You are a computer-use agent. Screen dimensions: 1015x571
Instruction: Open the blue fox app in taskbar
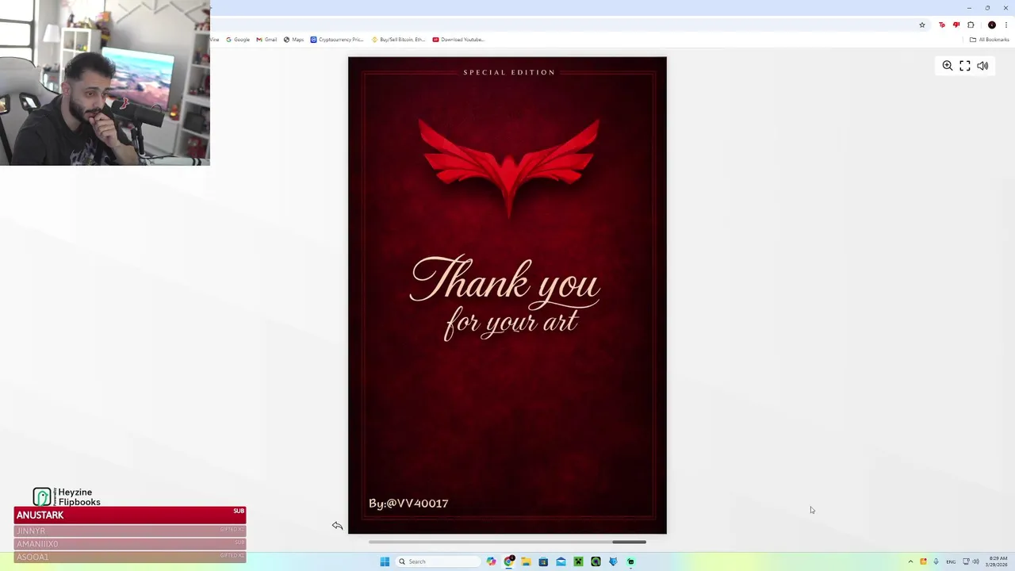point(613,561)
